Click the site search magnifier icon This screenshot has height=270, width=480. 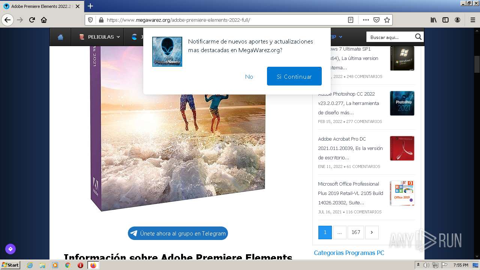pyautogui.click(x=418, y=37)
